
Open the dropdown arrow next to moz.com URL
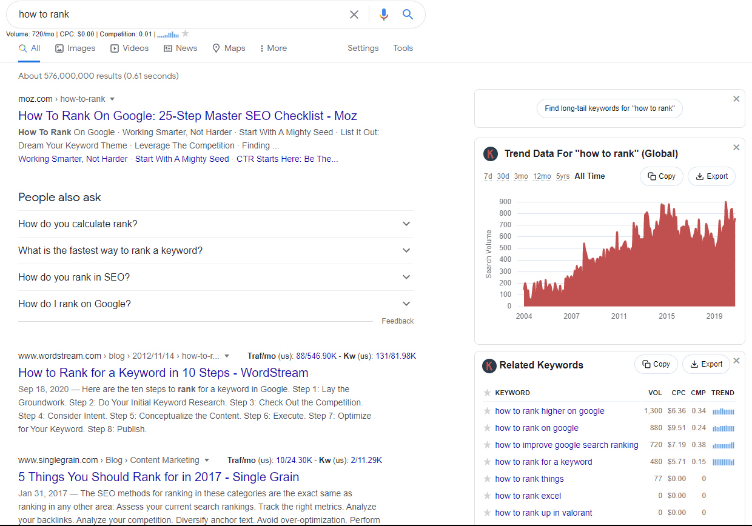tap(112, 99)
